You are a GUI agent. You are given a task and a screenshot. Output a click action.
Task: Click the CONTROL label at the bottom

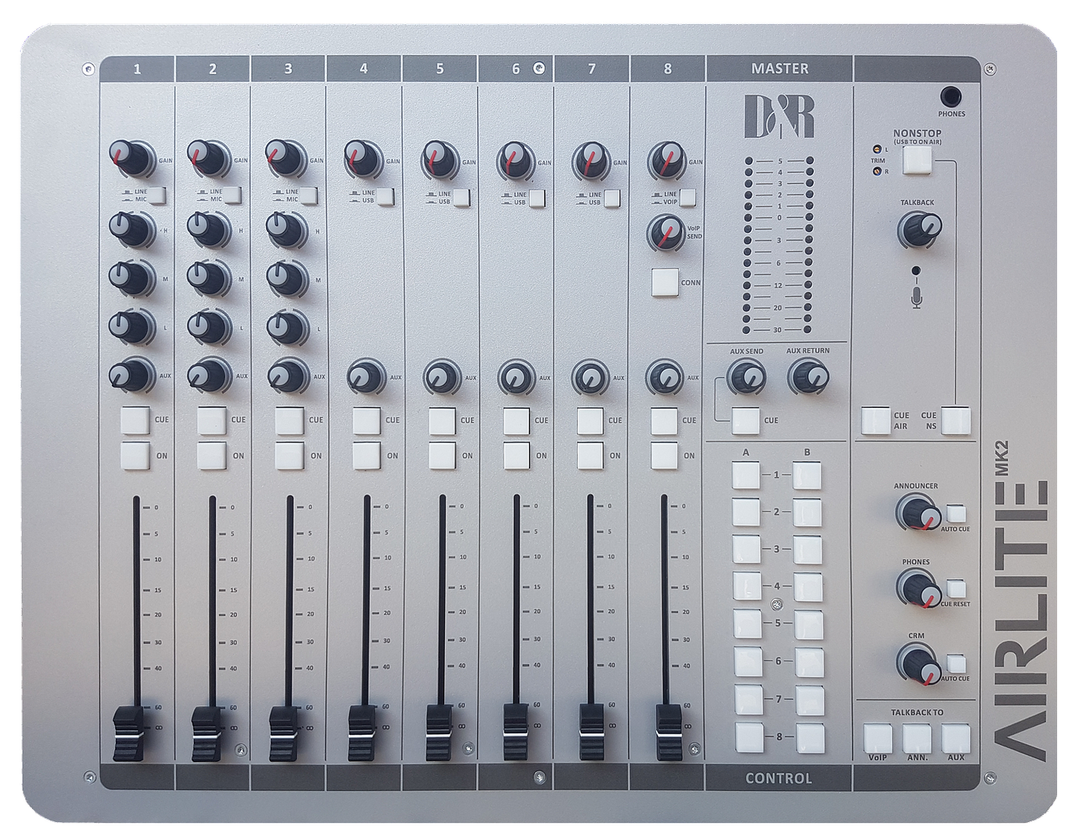(x=779, y=778)
